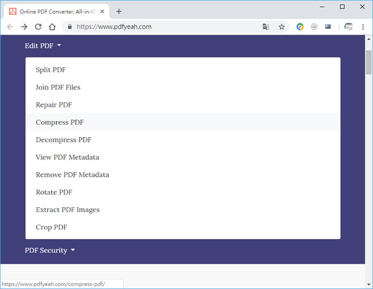
Task: Open a new tab with plus button
Action: [x=119, y=11]
